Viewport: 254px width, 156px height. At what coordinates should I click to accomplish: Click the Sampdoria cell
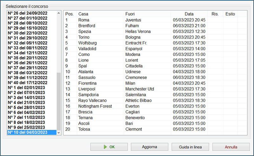point(100,95)
